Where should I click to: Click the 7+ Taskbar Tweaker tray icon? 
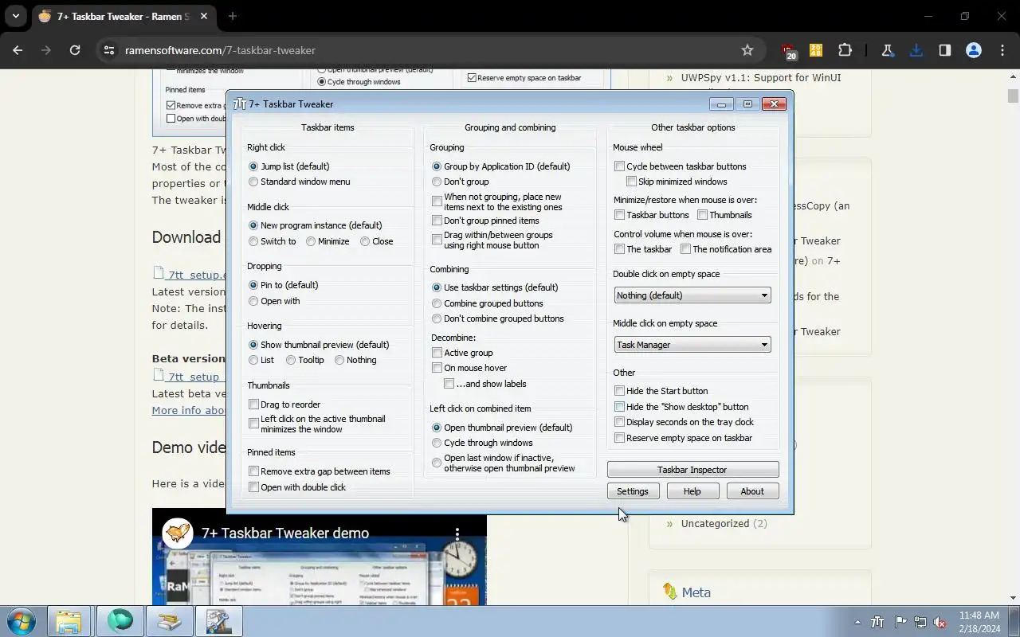(x=878, y=622)
